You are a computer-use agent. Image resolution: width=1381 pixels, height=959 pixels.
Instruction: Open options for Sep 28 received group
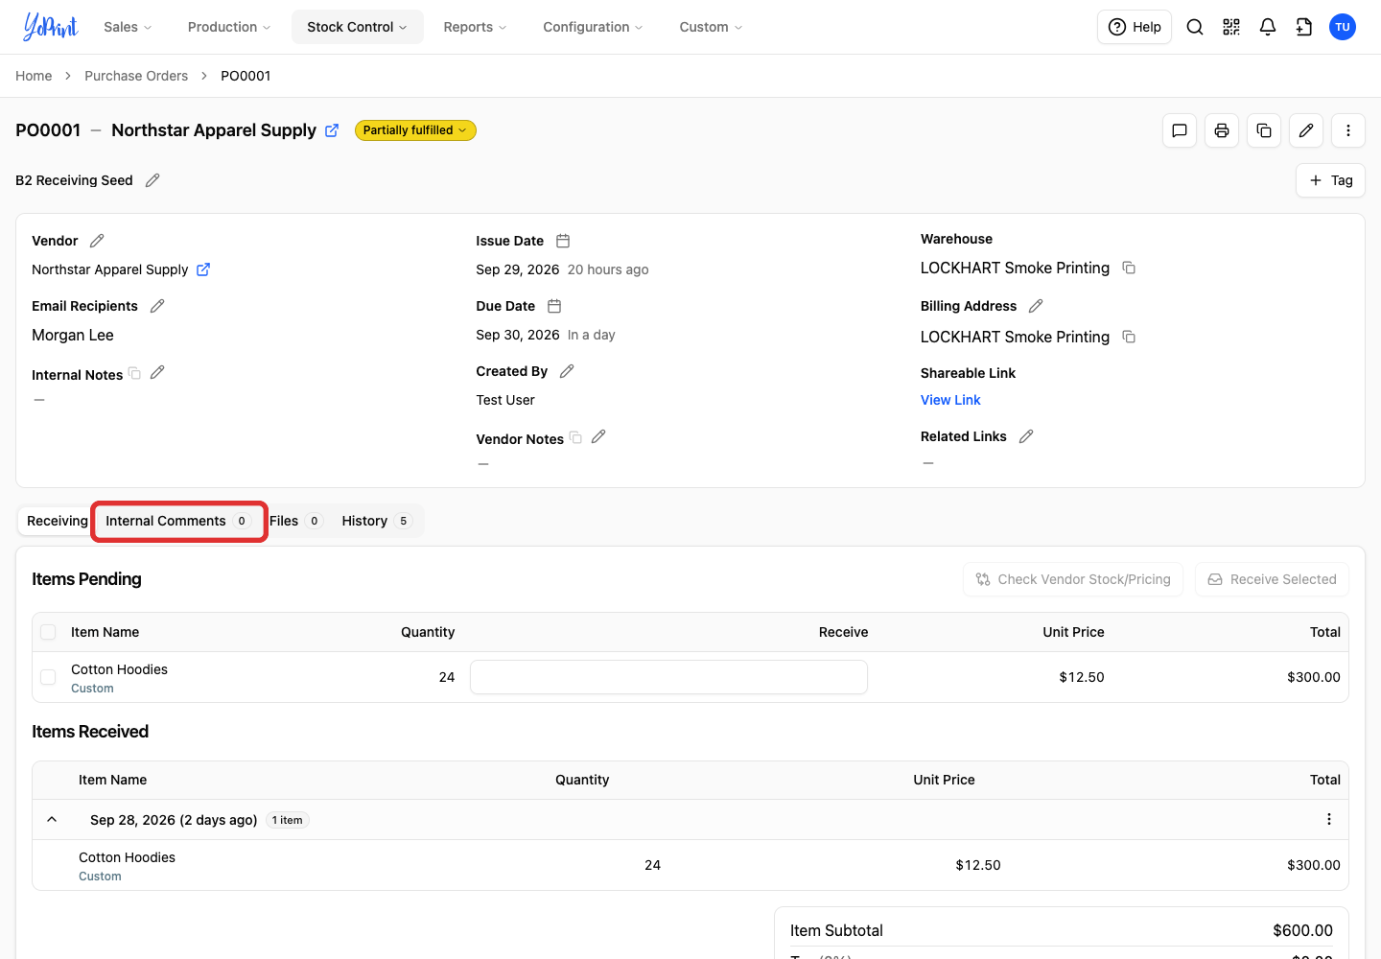(x=1329, y=819)
